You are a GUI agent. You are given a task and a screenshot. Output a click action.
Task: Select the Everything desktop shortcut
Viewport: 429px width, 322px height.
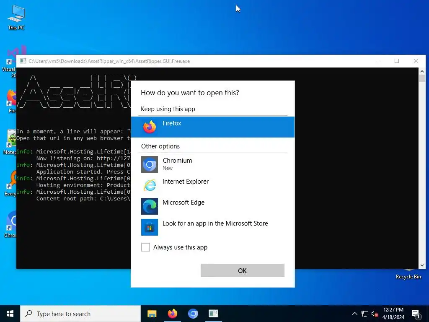(x=10, y=183)
